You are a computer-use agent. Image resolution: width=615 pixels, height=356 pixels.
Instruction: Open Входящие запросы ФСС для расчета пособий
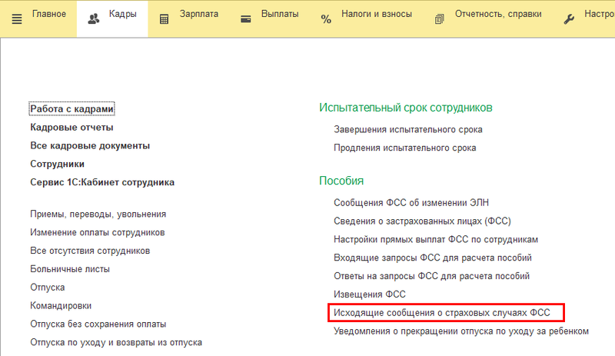[x=433, y=258]
